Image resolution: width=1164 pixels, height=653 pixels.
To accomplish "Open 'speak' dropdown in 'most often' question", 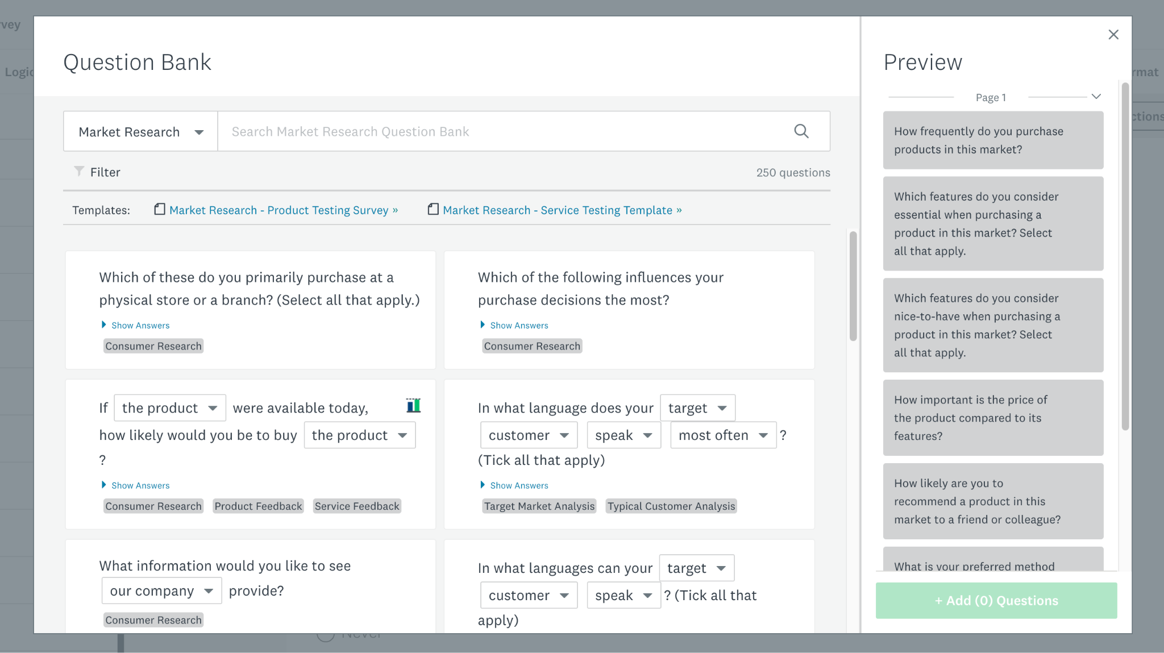I will point(624,435).
